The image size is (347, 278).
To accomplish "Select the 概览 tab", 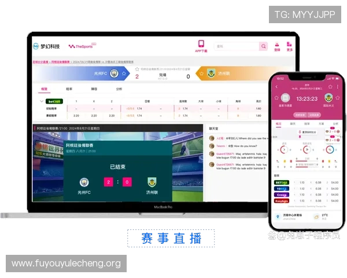I will (45, 89).
